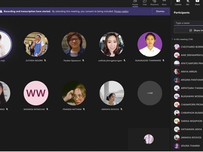Viewport: 203px width, 152px height.
Task: Click muted mic icon beside PRANIDA HATTAMA
Action: click(x=84, y=109)
